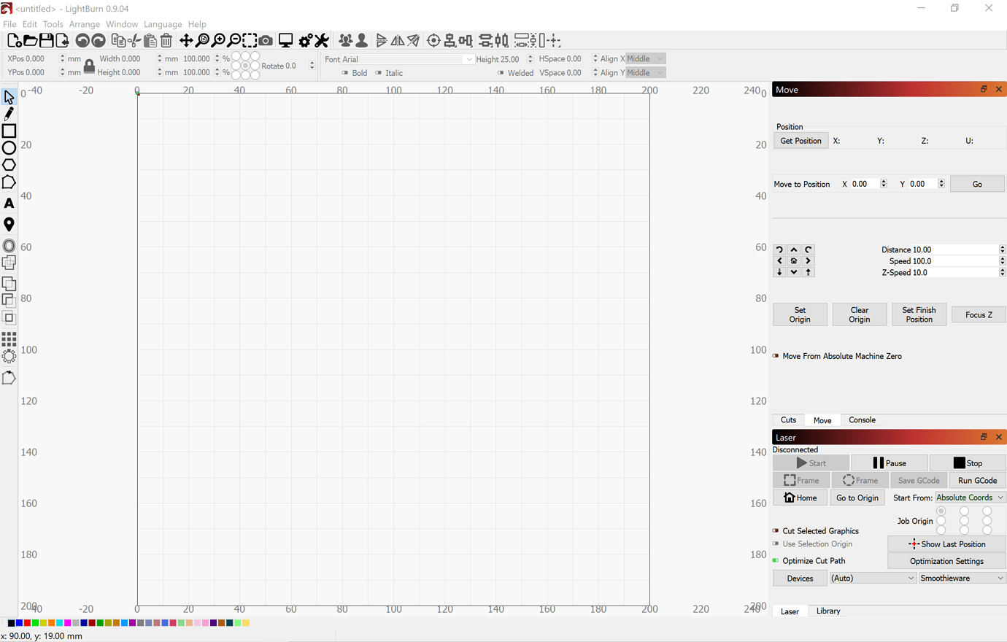The image size is (1007, 642).
Task: Activate the Pan view cross-arrows icon
Action: 186,41
